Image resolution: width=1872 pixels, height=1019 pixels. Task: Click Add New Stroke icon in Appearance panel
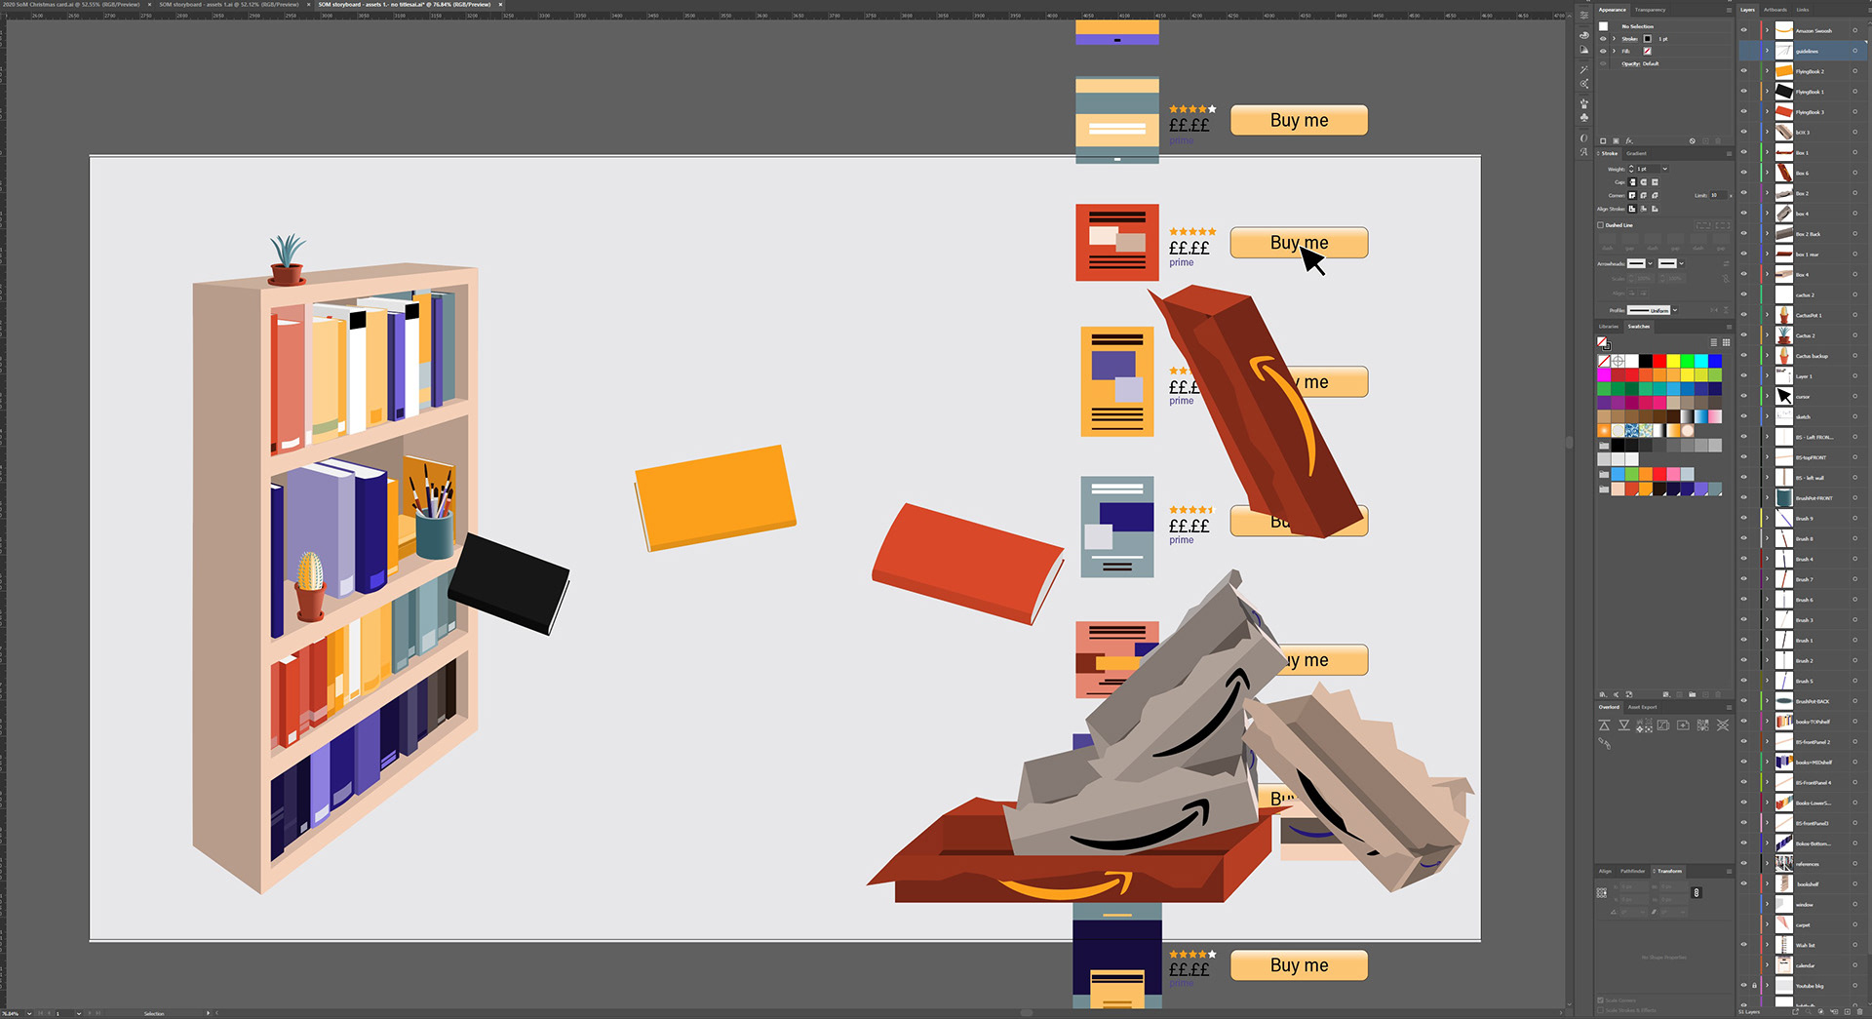pos(1603,141)
